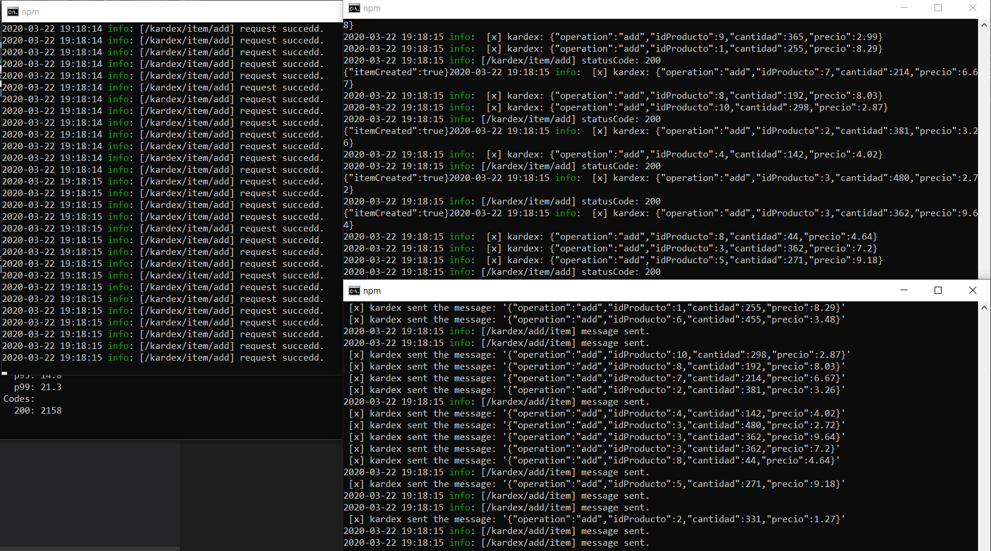This screenshot has width=991, height=551.
Task: Click the cmd icon on the bottom npm window
Action: pos(354,290)
